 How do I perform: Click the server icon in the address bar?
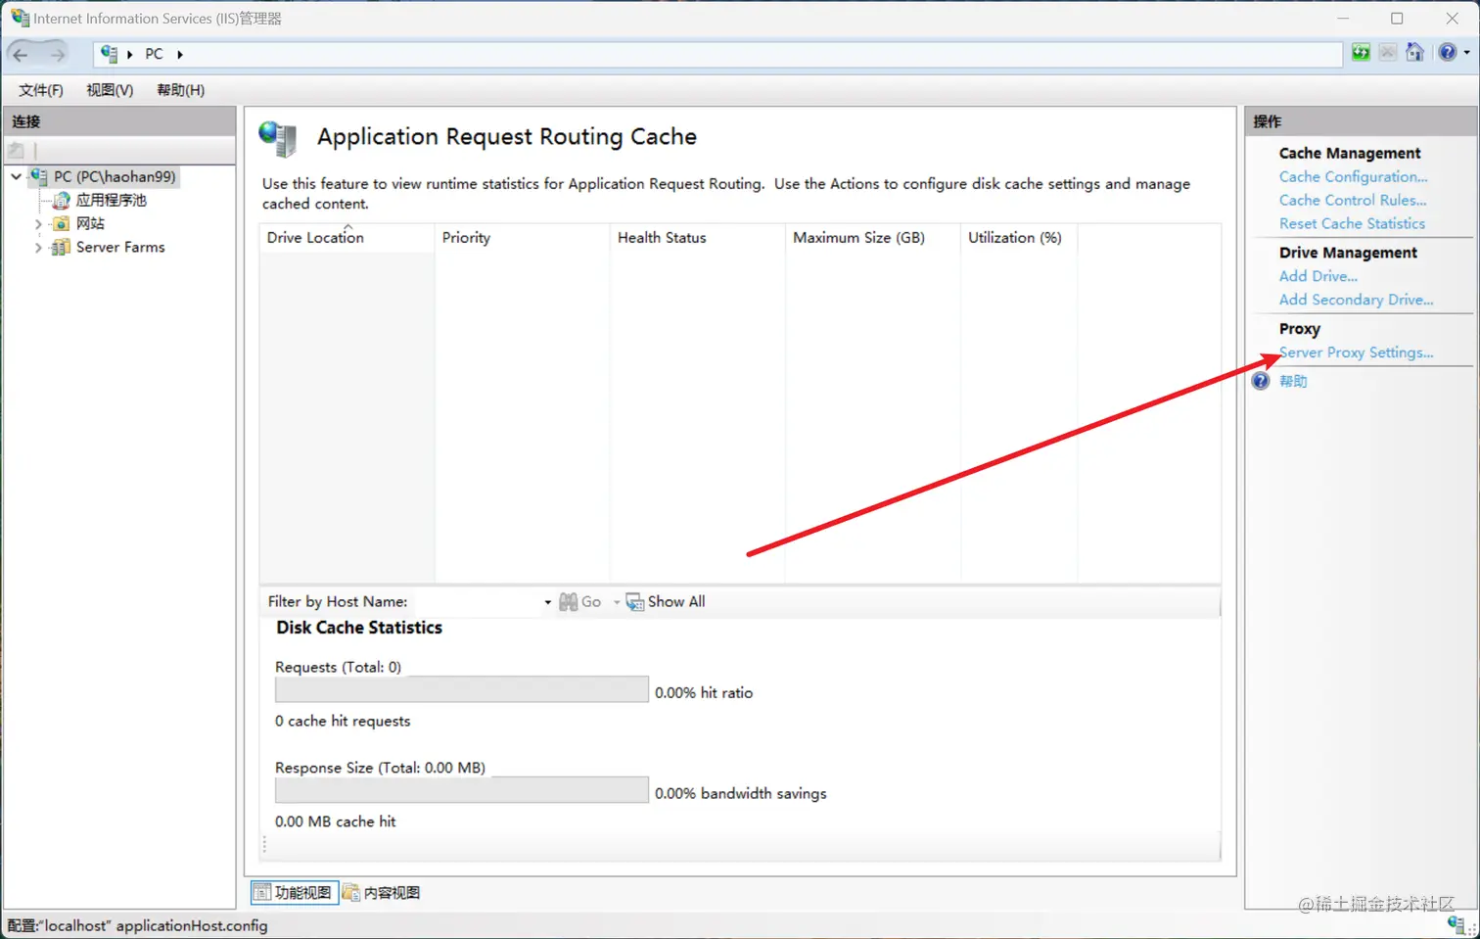pos(109,54)
